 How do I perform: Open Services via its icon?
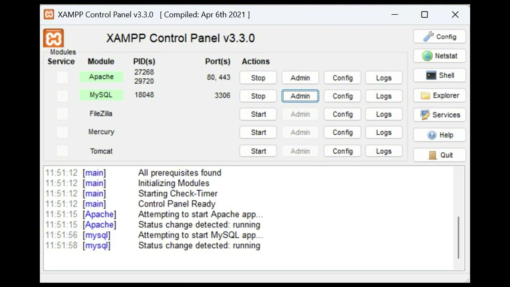click(425, 115)
